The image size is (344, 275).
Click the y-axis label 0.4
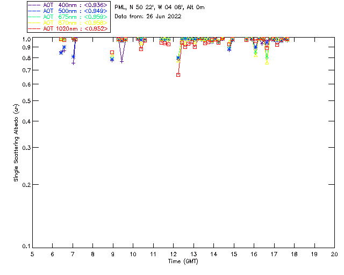(26, 121)
